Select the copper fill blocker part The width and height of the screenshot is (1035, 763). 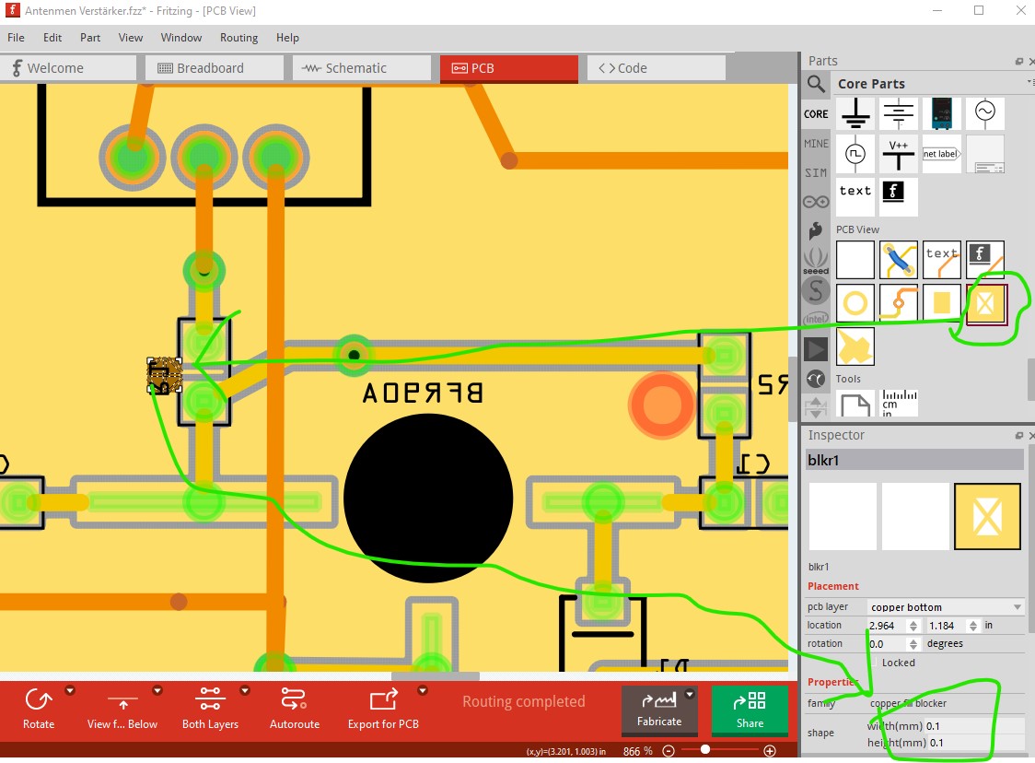pos(986,303)
